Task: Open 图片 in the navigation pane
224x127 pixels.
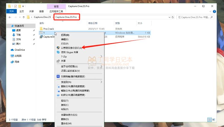Action: pyautogui.click(x=18, y=44)
